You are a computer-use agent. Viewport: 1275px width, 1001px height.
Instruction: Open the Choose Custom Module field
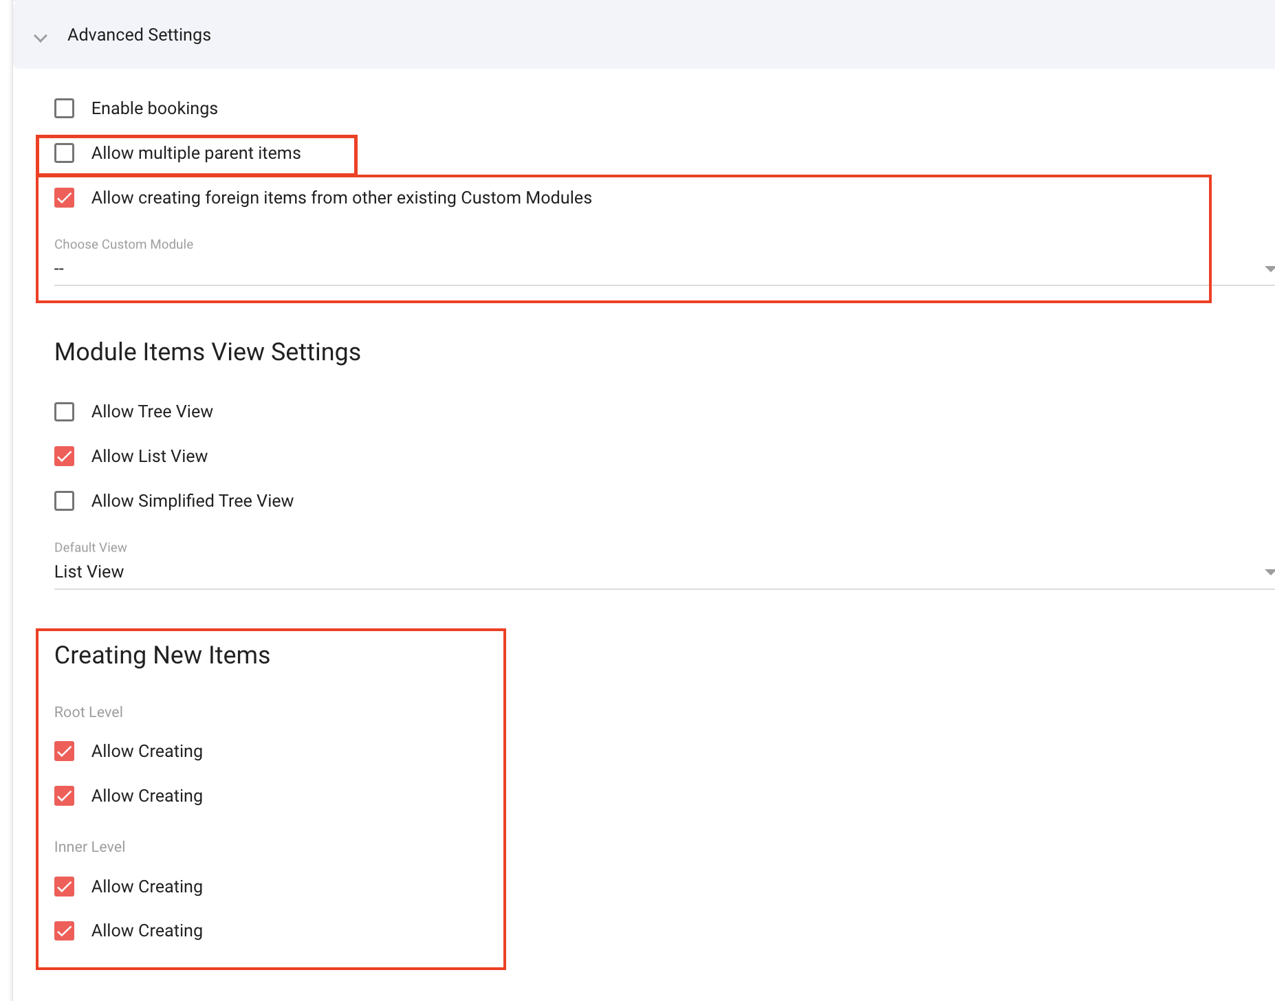(x=619, y=269)
